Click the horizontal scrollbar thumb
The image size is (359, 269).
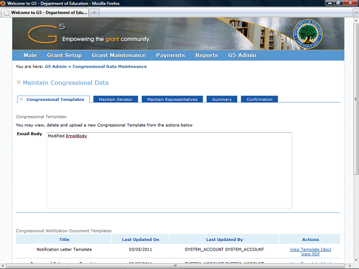[175, 266]
